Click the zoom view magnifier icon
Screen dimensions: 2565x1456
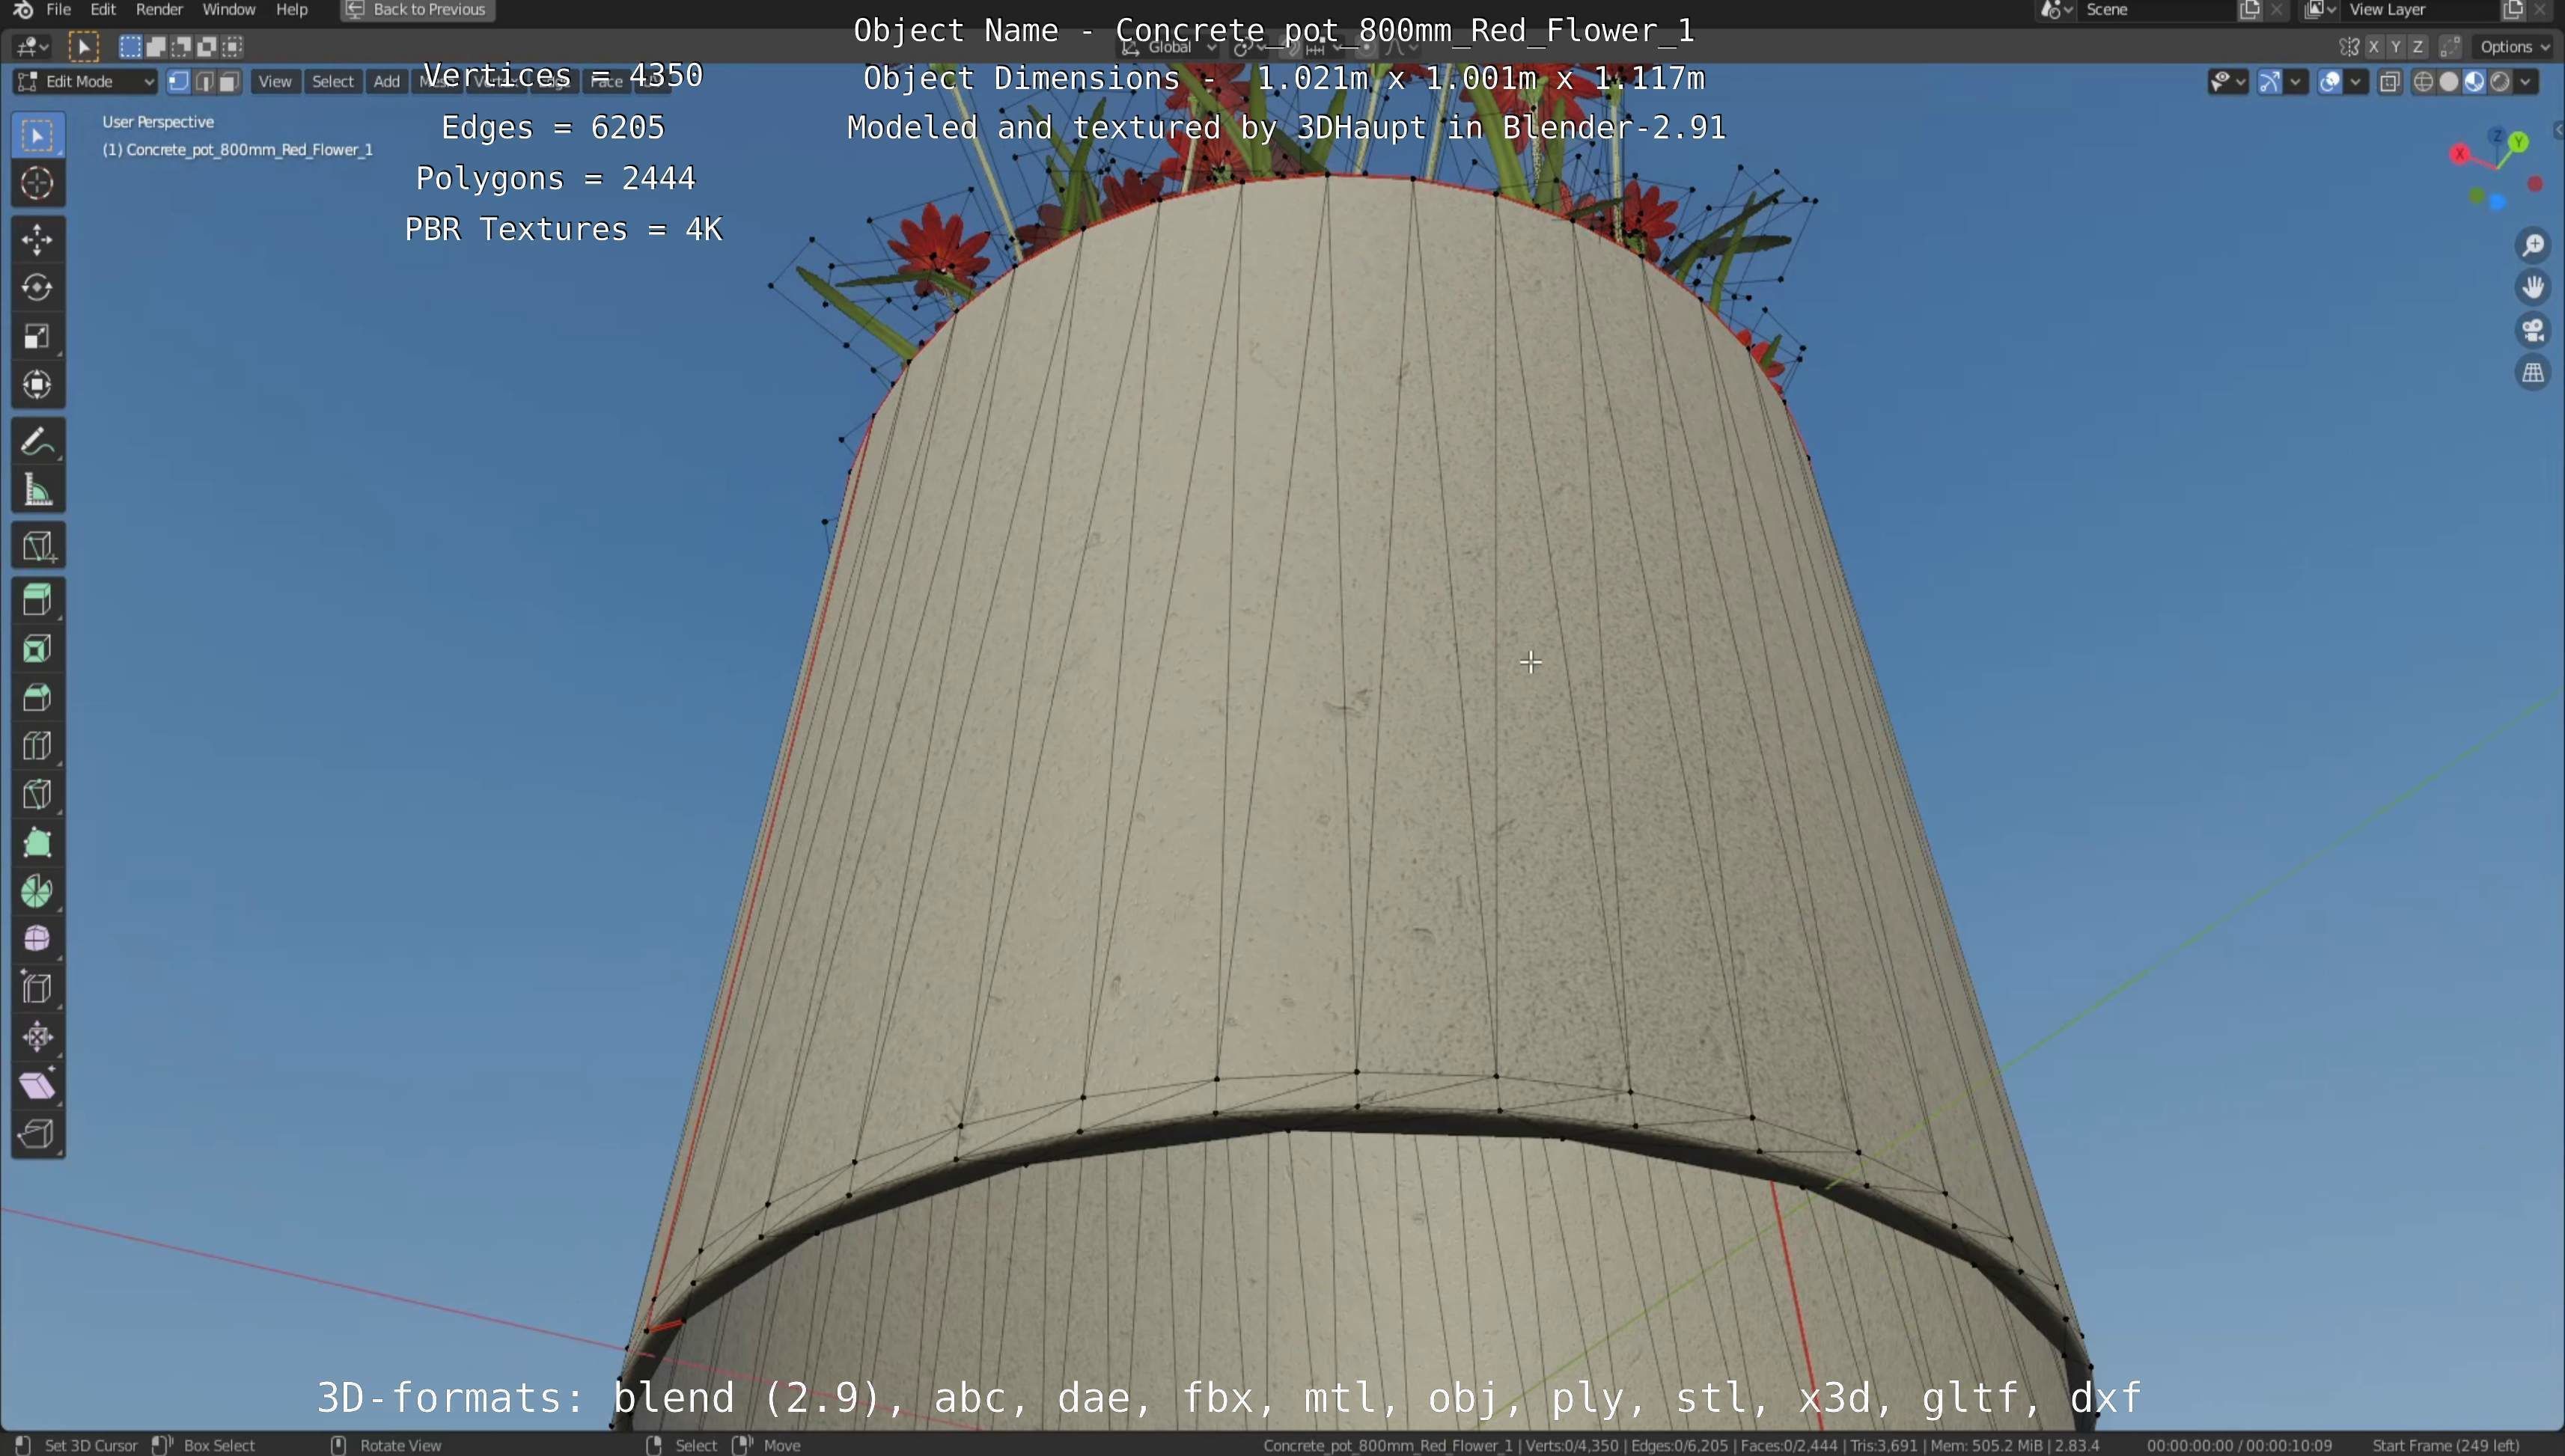pyautogui.click(x=2533, y=245)
